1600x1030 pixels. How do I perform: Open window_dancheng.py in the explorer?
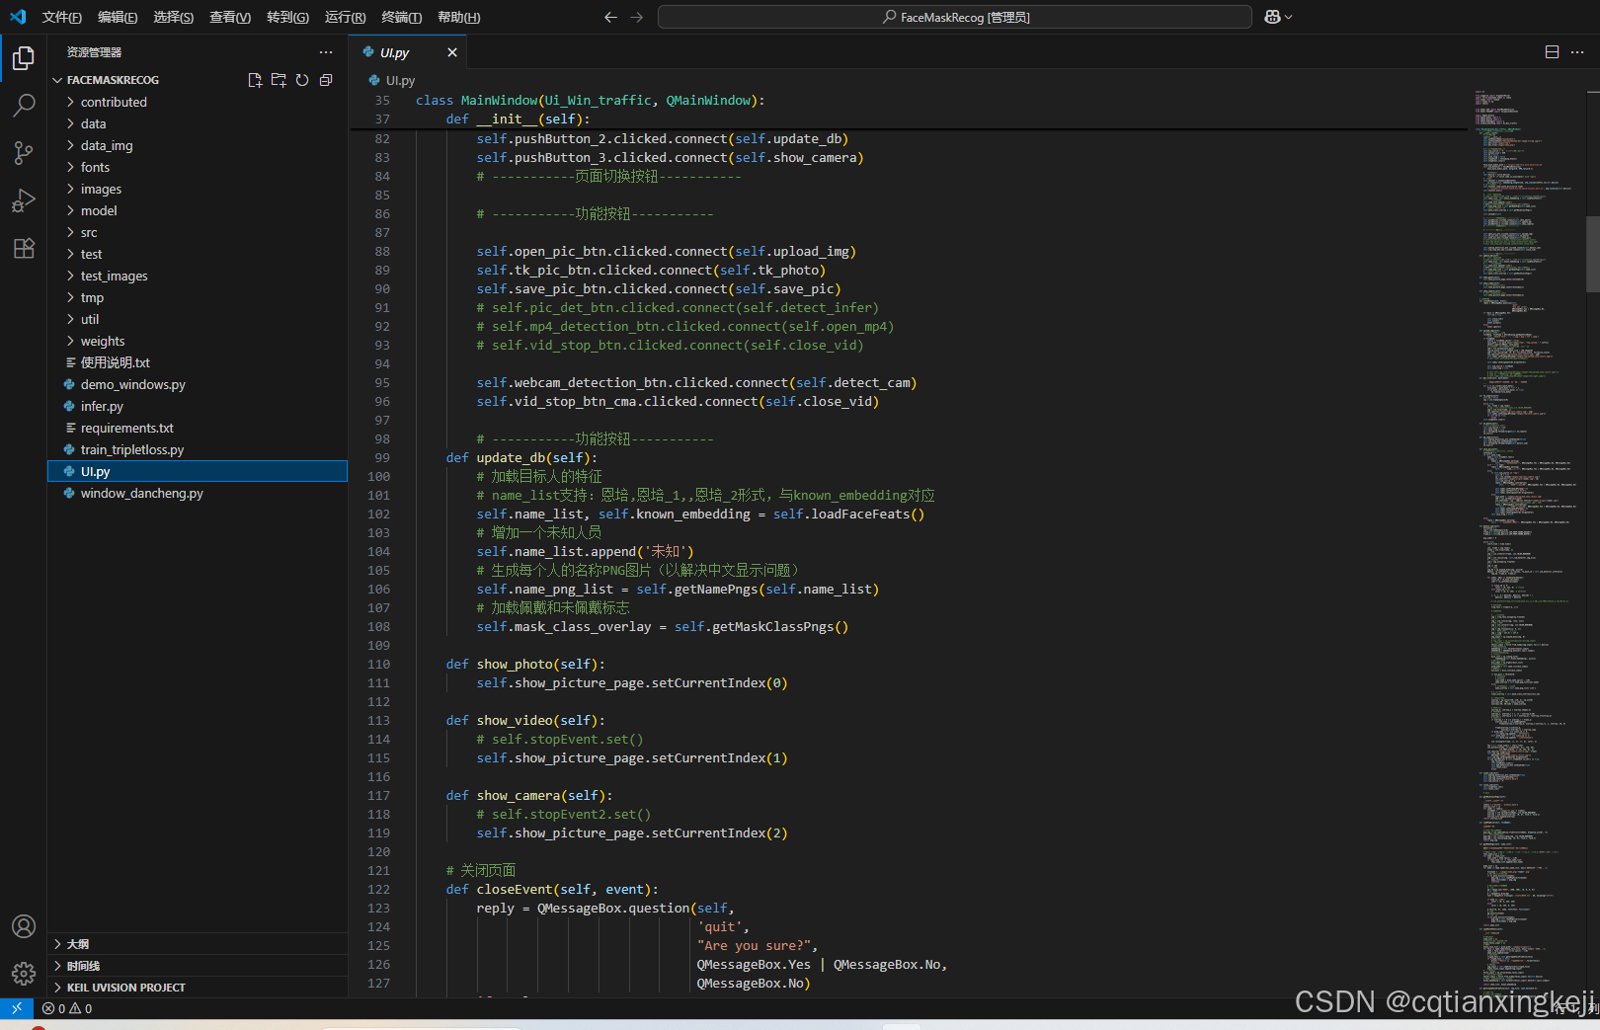point(198,493)
